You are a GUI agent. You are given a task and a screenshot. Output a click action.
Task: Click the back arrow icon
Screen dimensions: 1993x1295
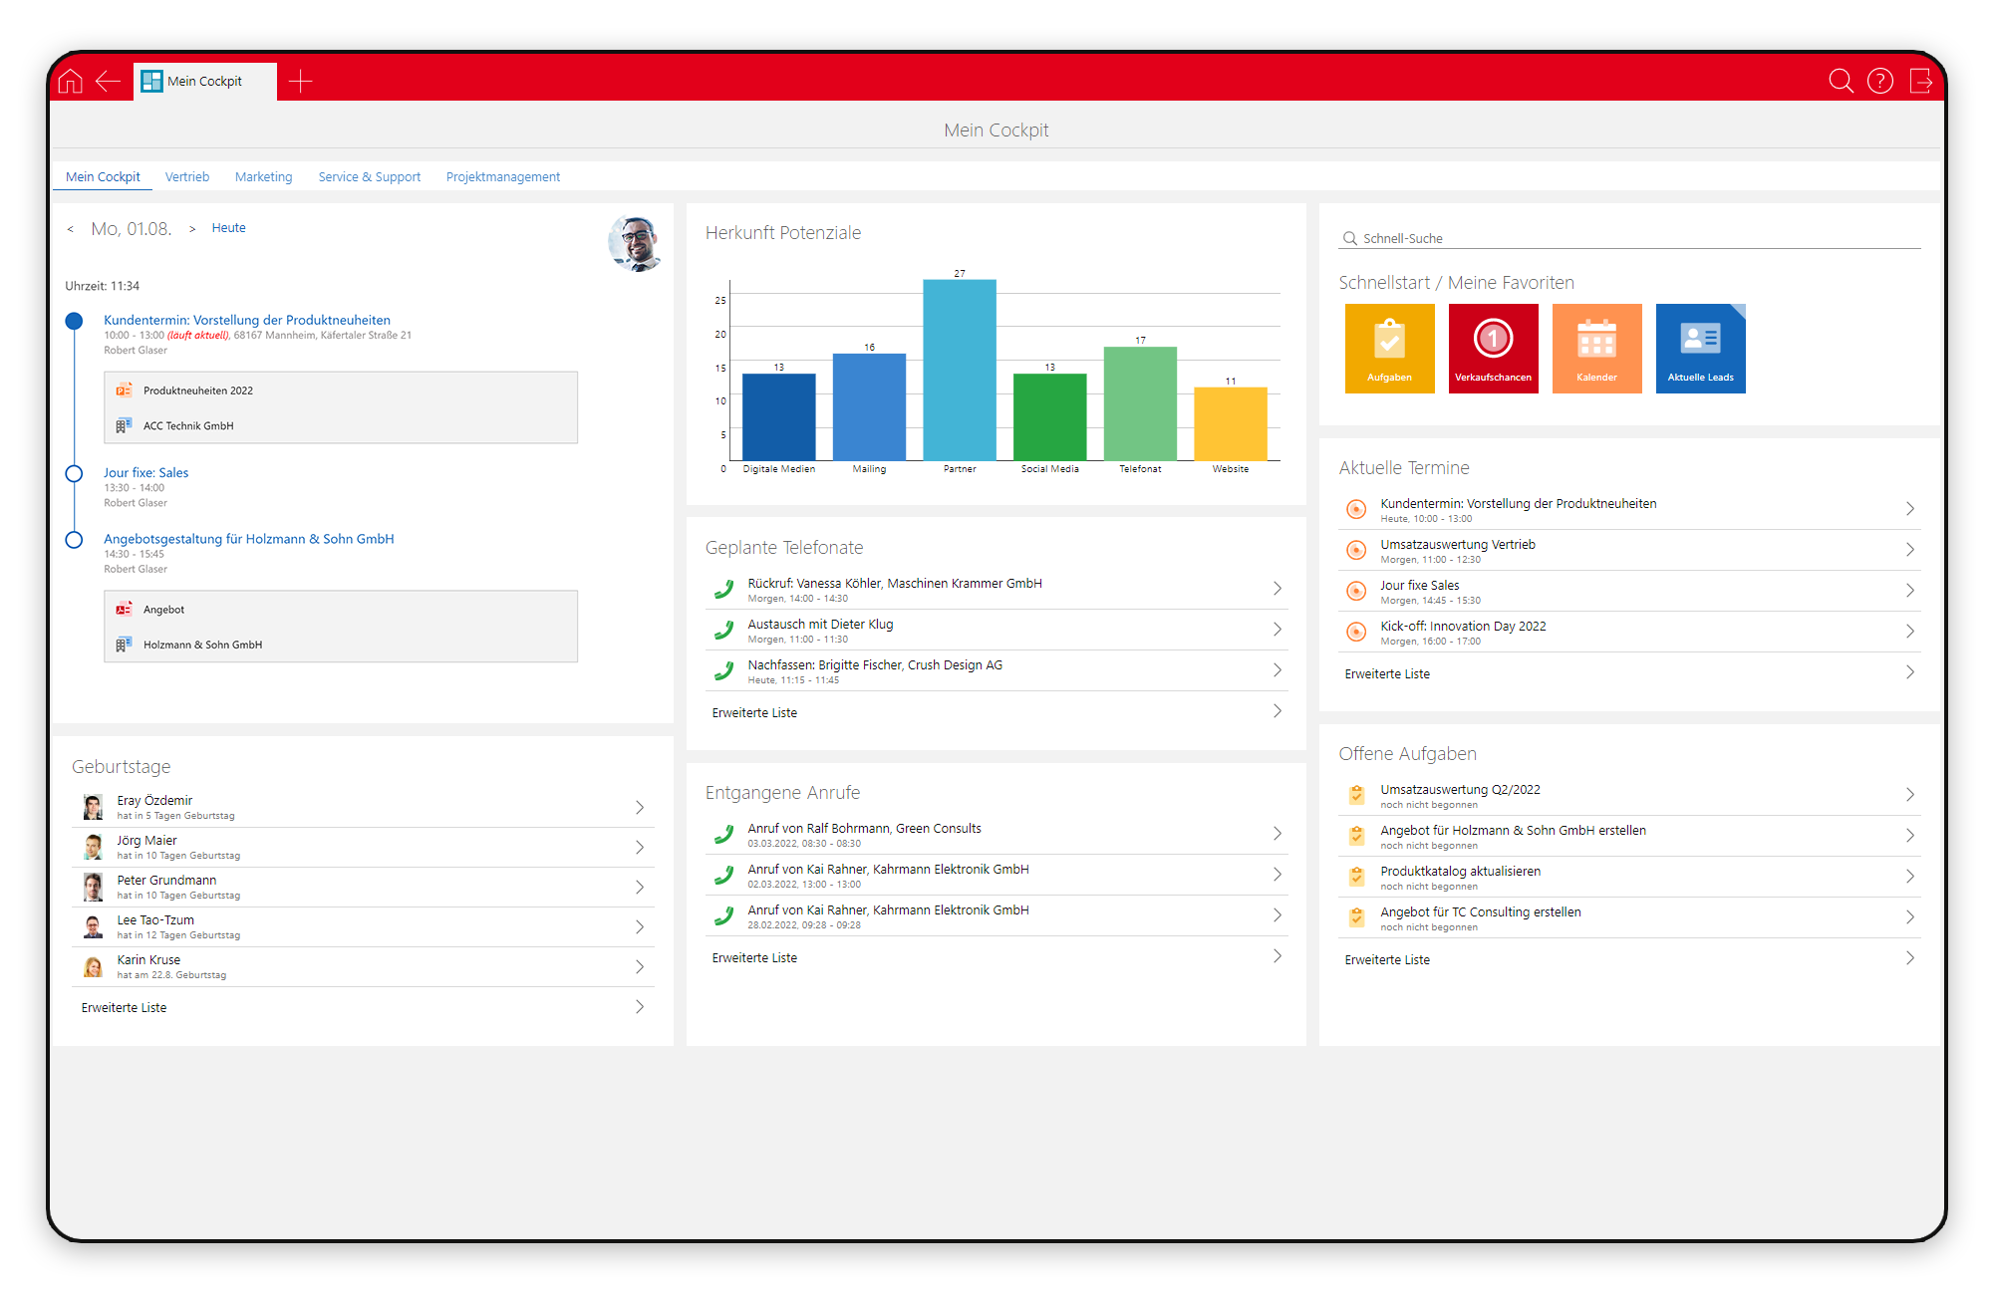coord(108,81)
